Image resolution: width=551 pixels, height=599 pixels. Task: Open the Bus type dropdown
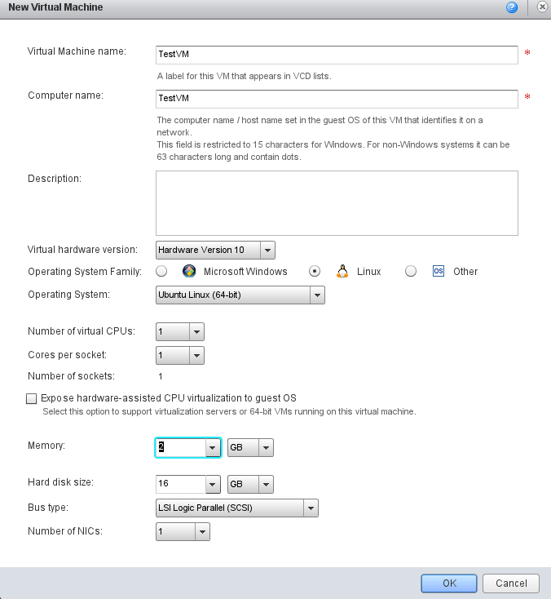pos(310,508)
